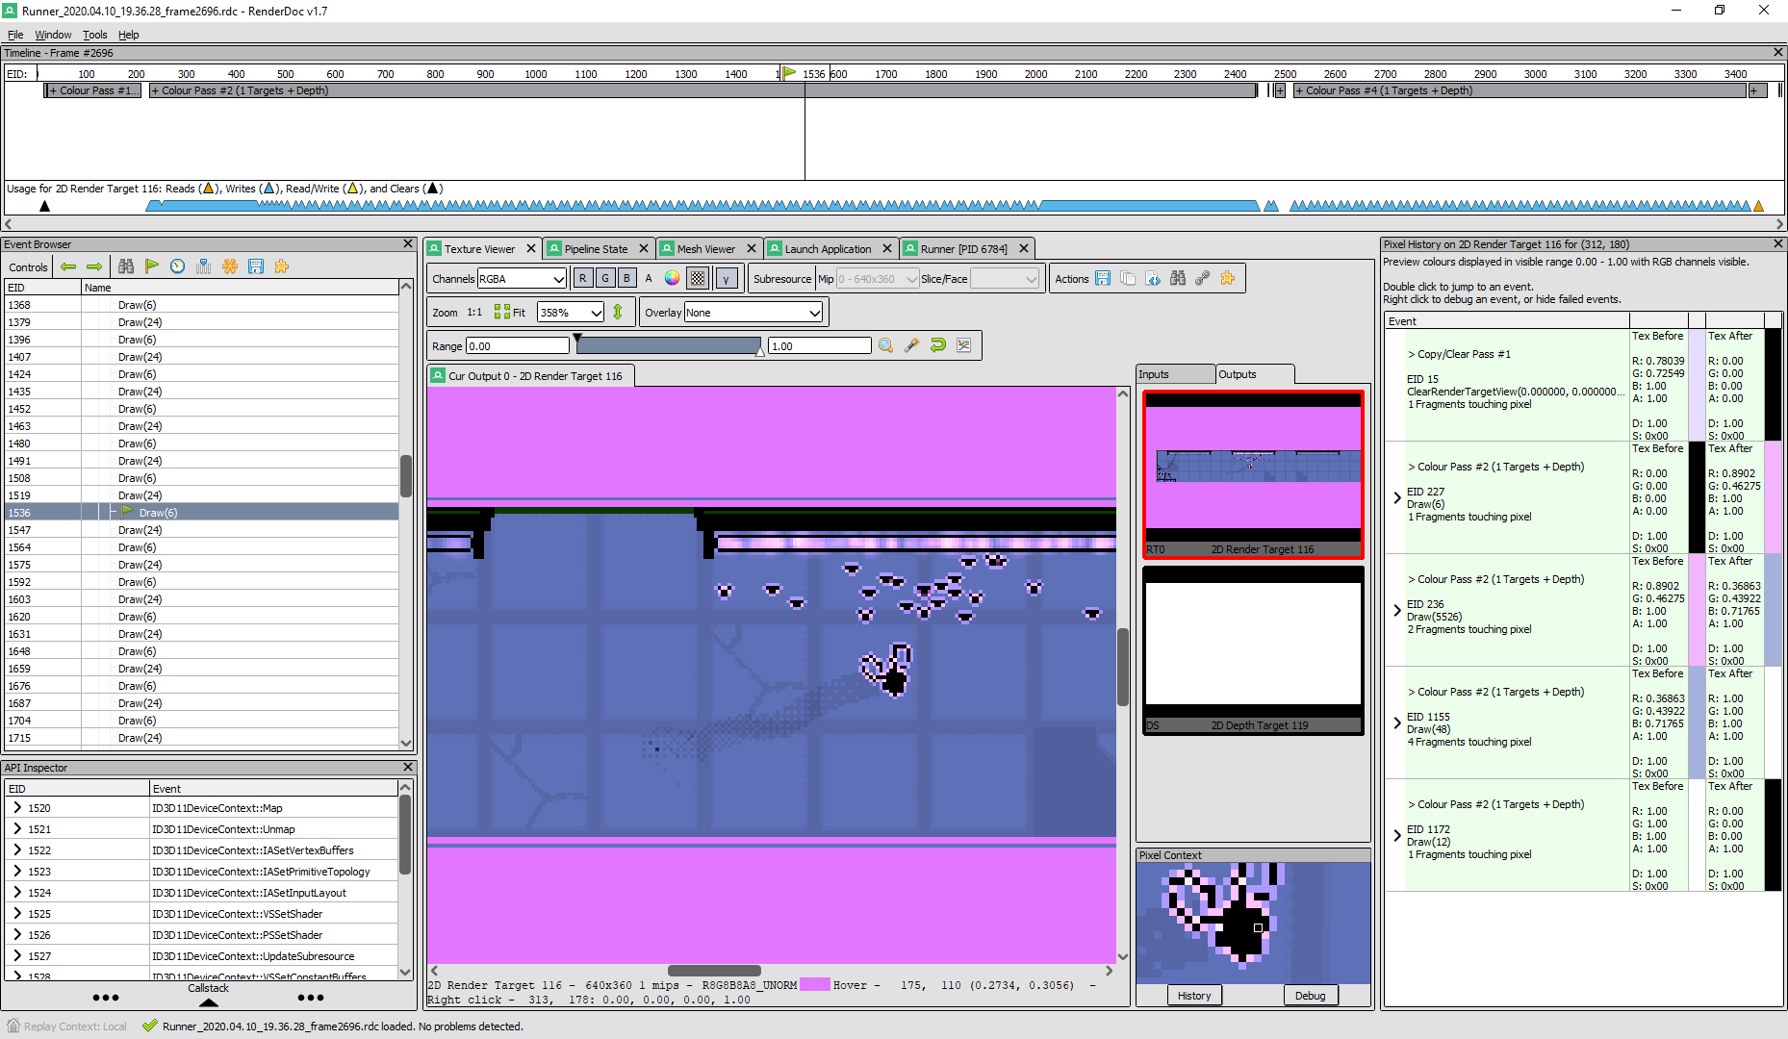Open the Tools menu
1788x1039 pixels.
coord(94,35)
